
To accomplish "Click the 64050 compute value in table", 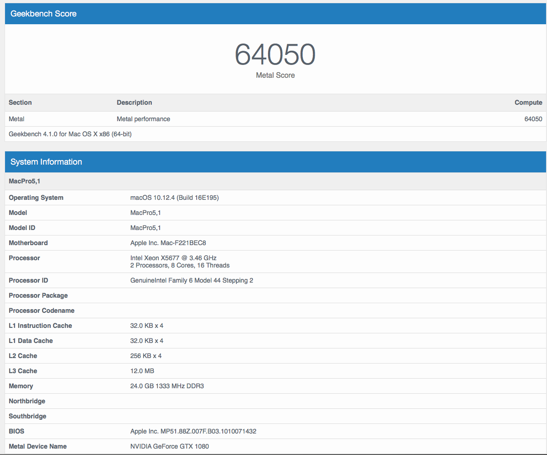I will pyautogui.click(x=533, y=119).
